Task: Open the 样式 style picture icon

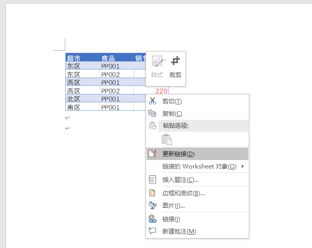Action: click(157, 61)
